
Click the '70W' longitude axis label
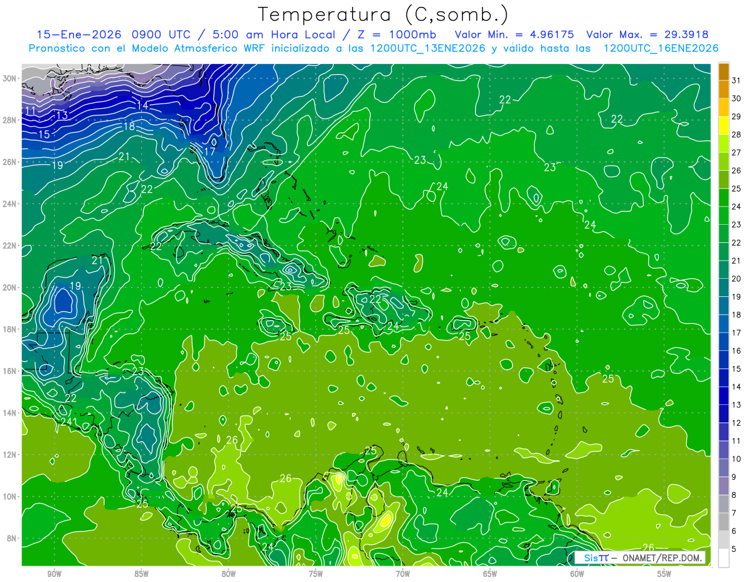click(x=403, y=574)
